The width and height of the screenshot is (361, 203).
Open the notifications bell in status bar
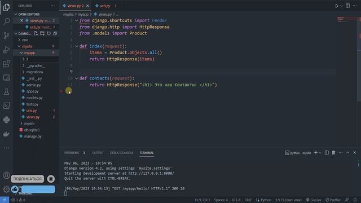tap(355, 200)
